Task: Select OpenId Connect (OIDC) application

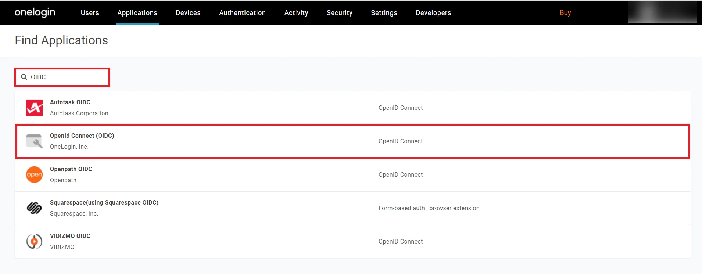Action: [x=352, y=141]
